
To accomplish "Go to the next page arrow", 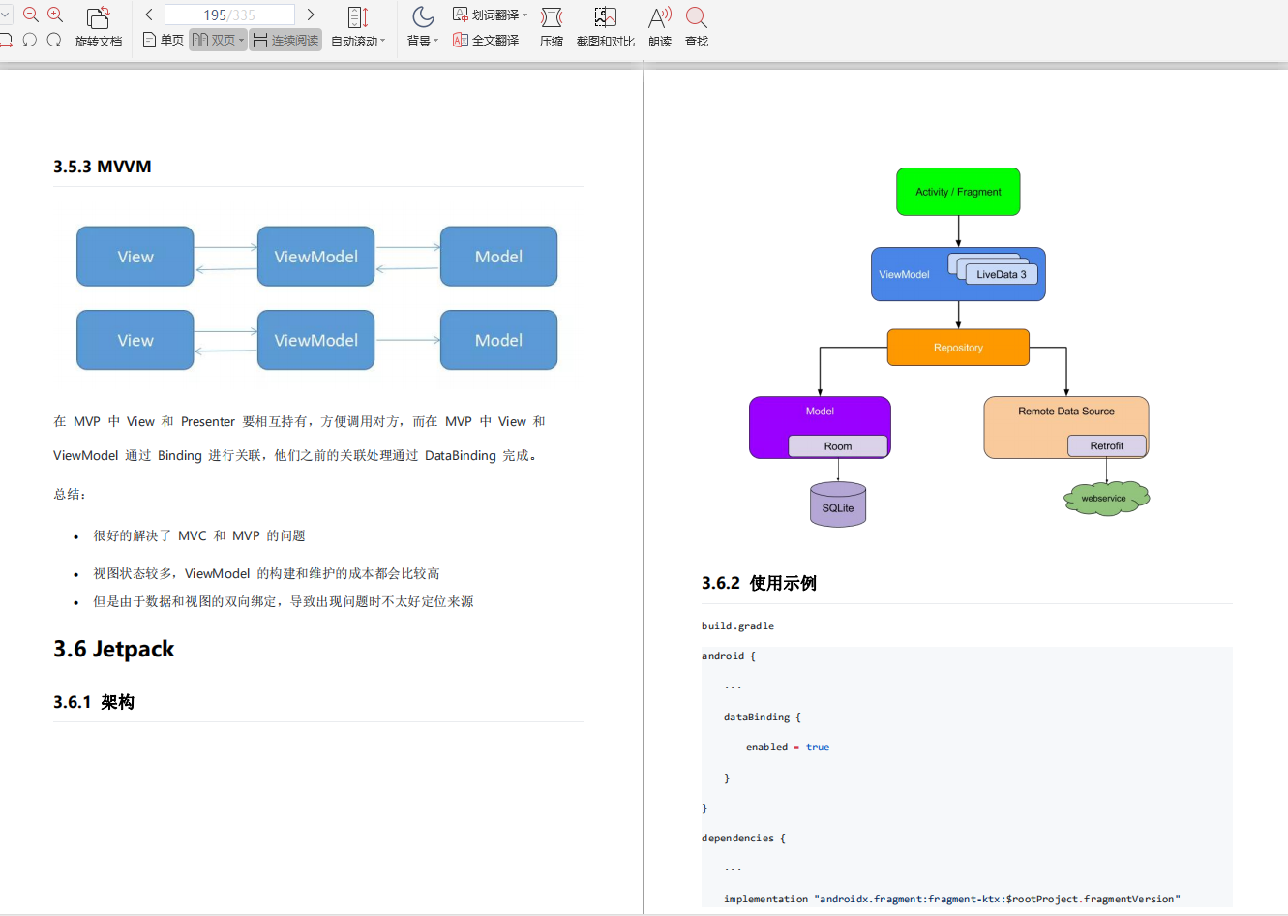I will [x=311, y=15].
